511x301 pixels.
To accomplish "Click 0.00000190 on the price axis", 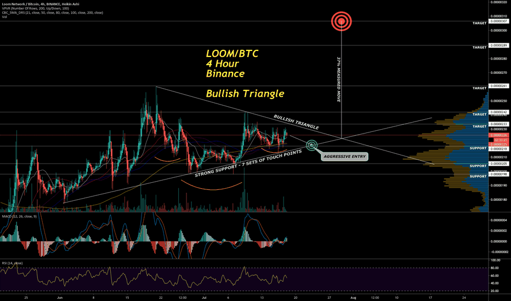I will click(x=498, y=186).
